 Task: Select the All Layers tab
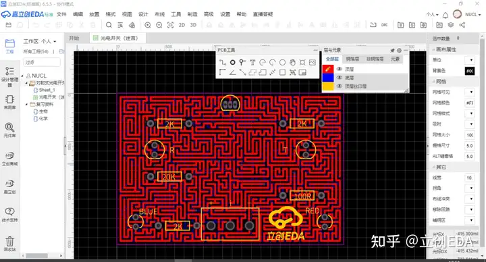click(x=332, y=59)
